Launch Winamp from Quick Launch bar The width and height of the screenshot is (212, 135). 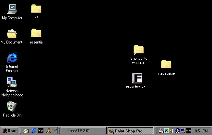41,131
